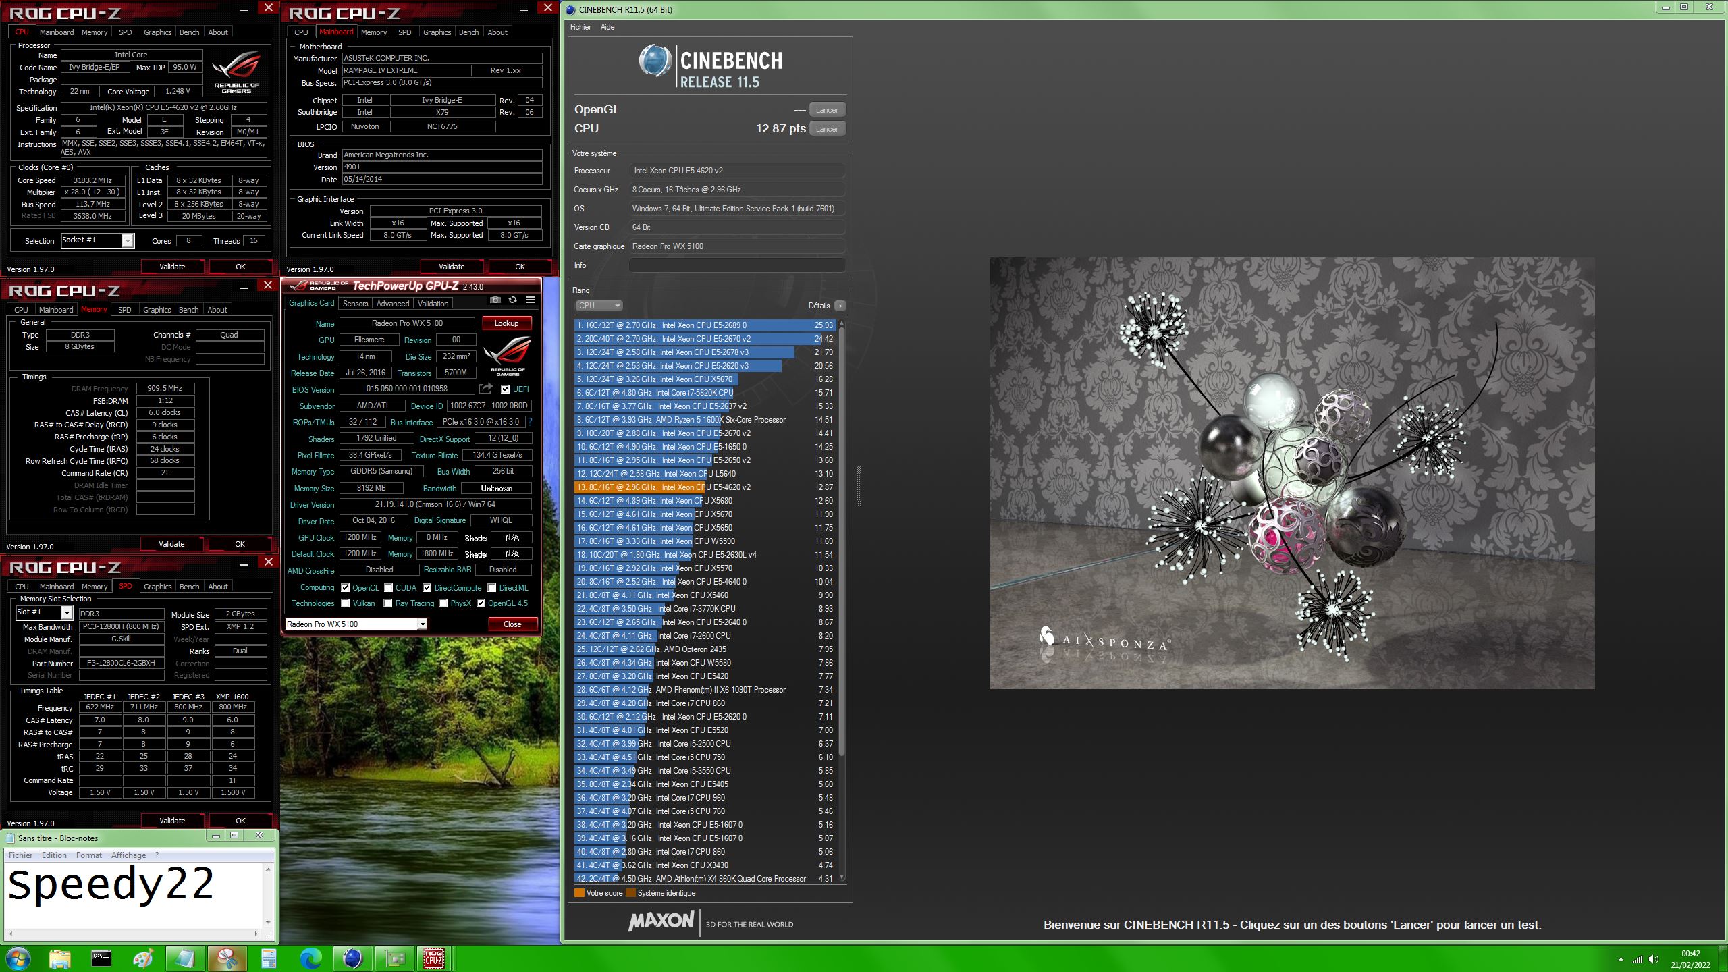The height and width of the screenshot is (972, 1728).
Task: Toggle the PhysX checkbox
Action: click(x=443, y=603)
